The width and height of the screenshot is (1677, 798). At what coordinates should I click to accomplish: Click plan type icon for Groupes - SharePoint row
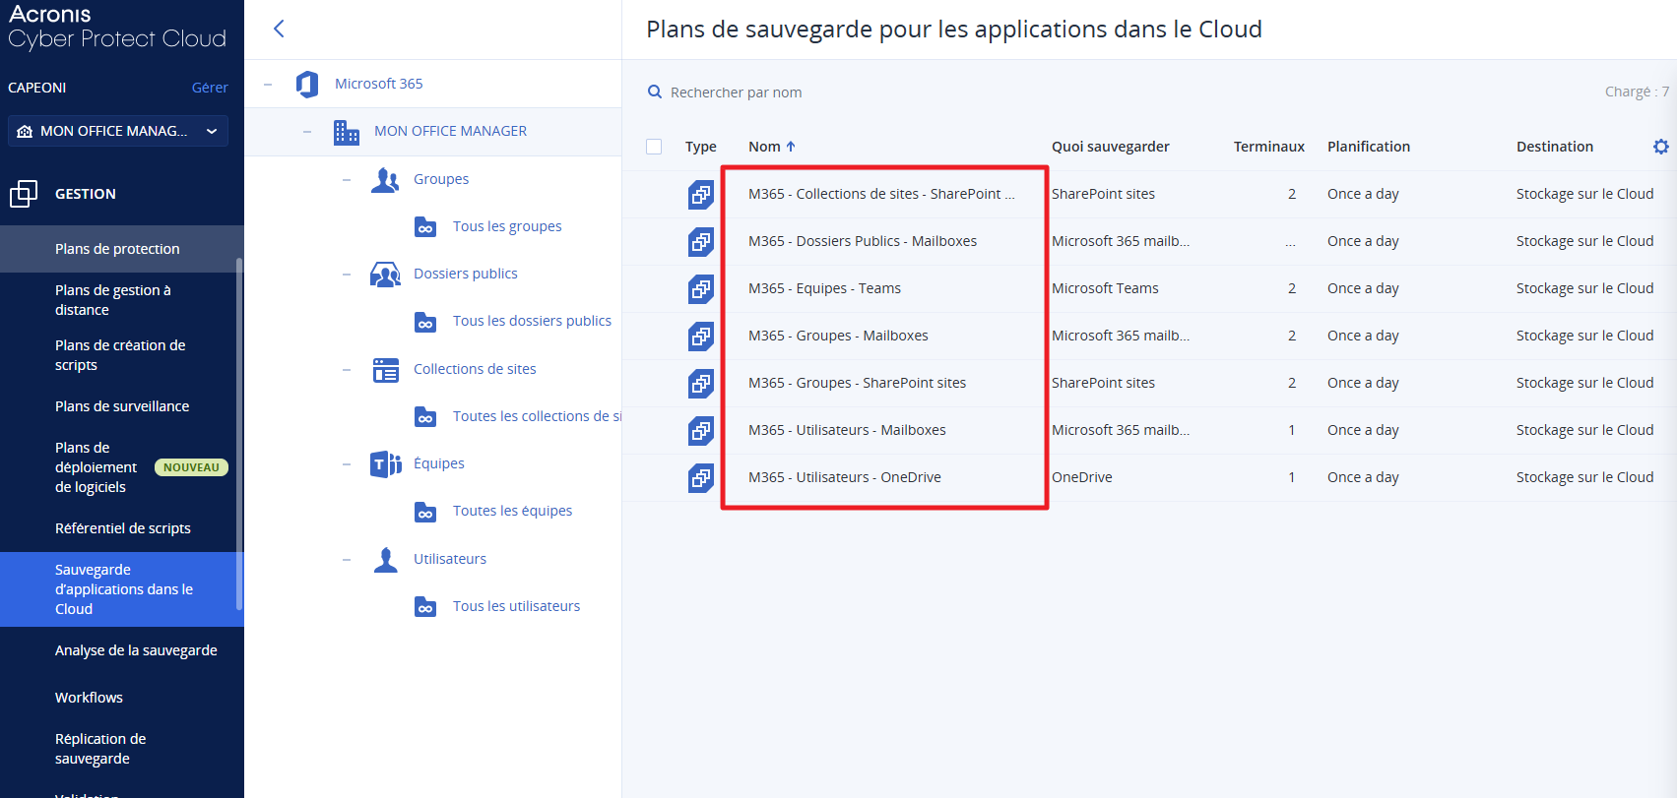pyautogui.click(x=701, y=384)
